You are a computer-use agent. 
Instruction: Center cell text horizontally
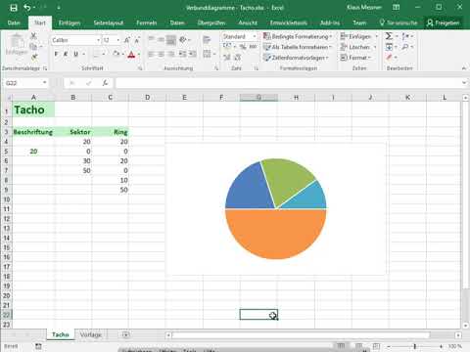tap(162, 54)
